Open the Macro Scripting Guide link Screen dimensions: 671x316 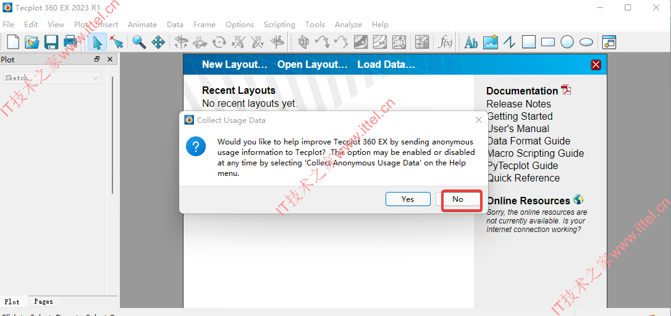[535, 154]
